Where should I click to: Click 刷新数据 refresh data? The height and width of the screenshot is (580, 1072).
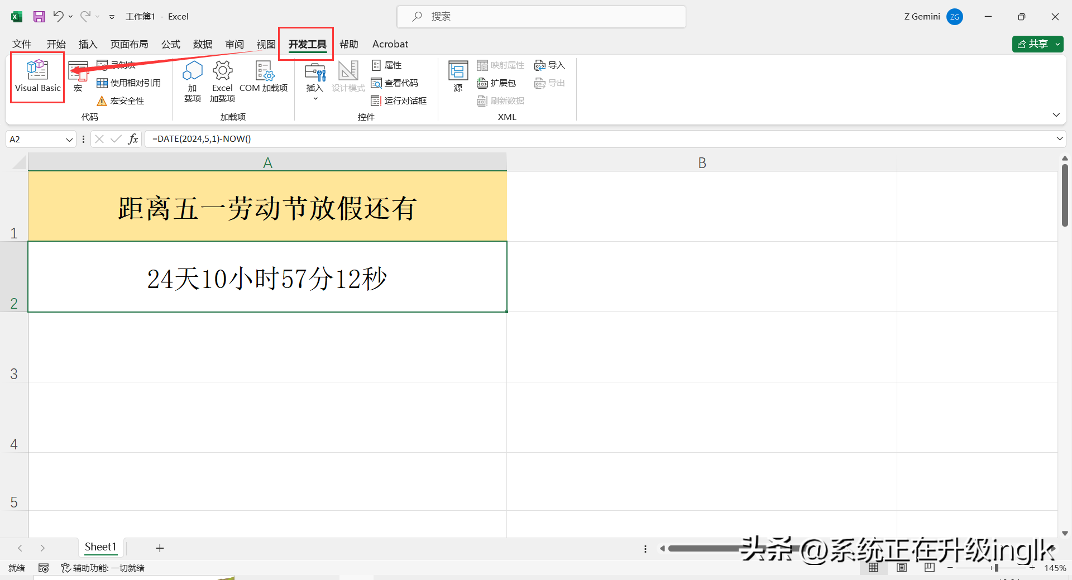pyautogui.click(x=501, y=101)
